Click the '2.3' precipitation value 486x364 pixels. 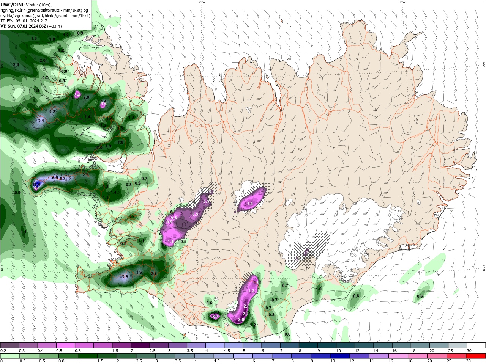(x=85, y=175)
